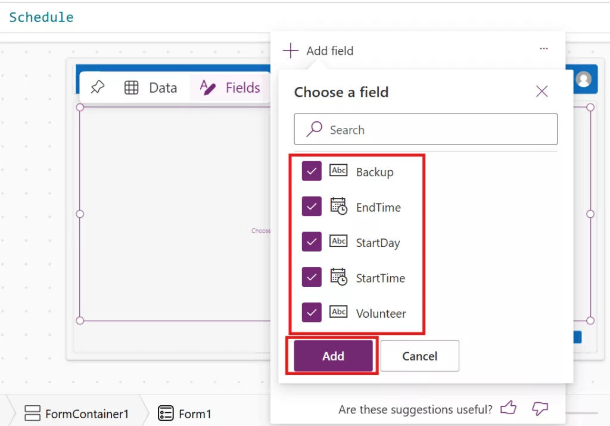Uncheck the Backup field checkbox

tap(312, 171)
